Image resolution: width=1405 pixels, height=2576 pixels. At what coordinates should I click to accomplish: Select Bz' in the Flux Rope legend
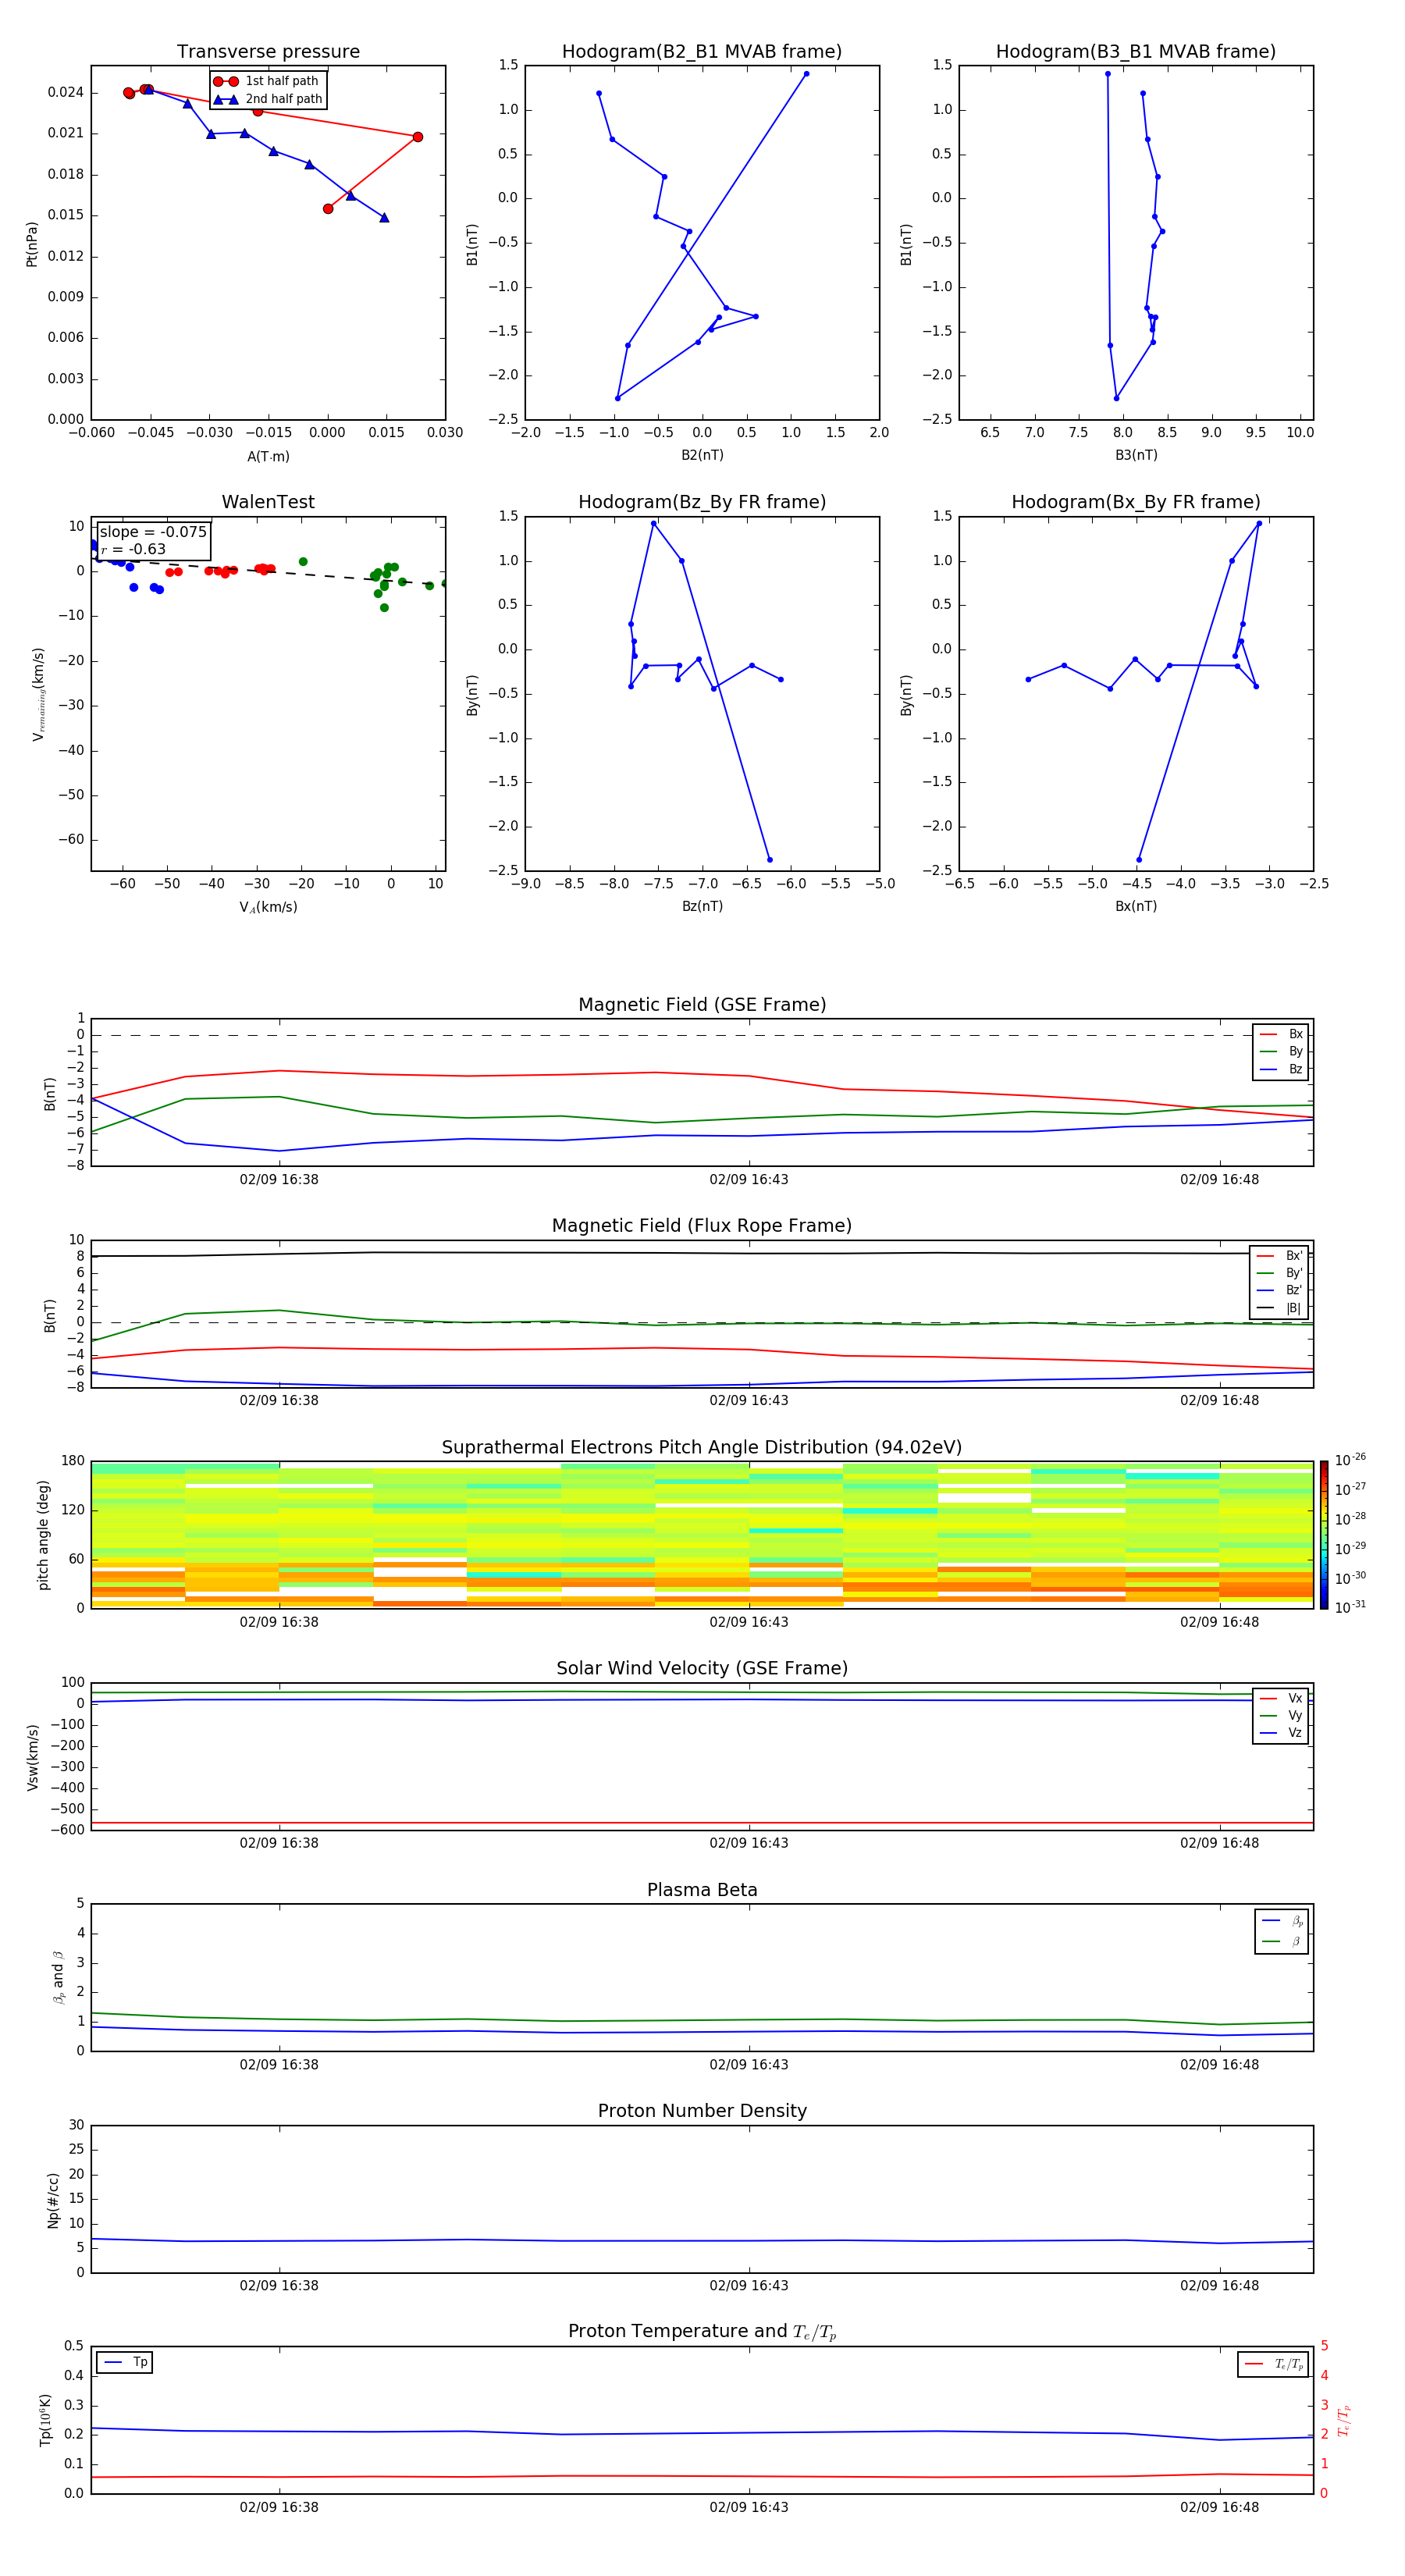coord(1279,1290)
